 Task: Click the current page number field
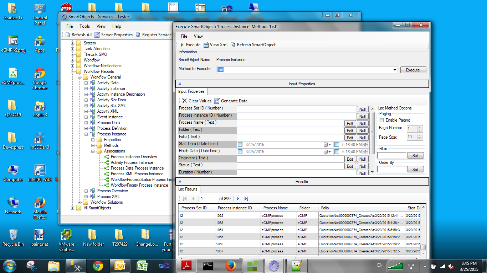point(208,199)
